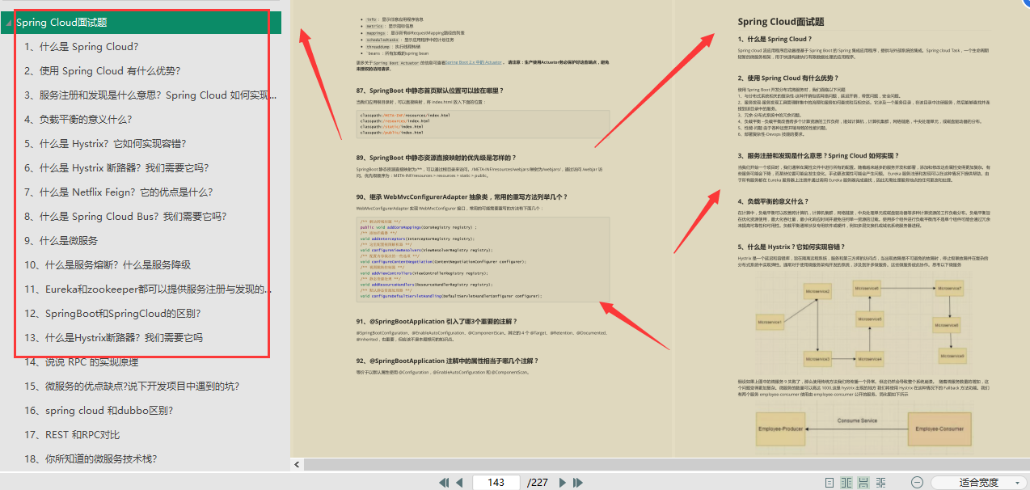1030x490 pixels.
Task: Go to the previous page
Action: (459, 482)
